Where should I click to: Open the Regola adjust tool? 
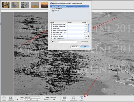pyautogui.click(x=64, y=98)
